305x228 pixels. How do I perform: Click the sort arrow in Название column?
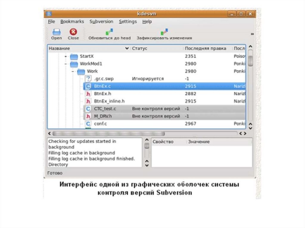tap(127, 48)
